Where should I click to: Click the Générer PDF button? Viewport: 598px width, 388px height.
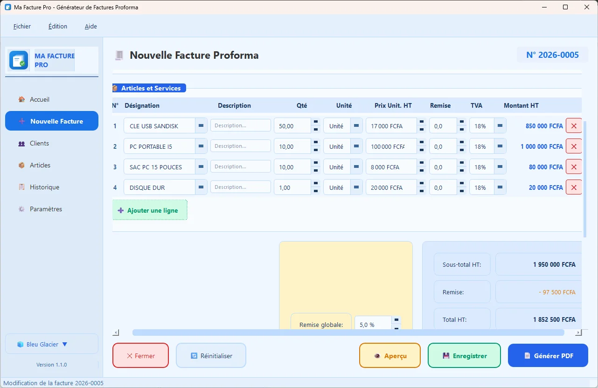click(x=548, y=356)
